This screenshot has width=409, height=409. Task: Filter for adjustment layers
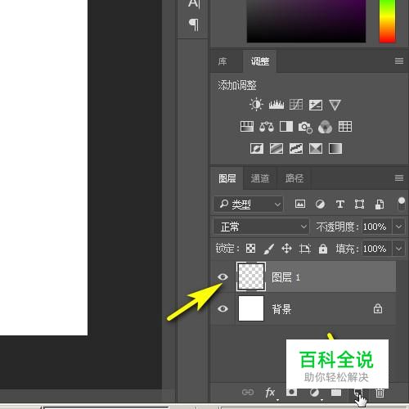coord(320,204)
